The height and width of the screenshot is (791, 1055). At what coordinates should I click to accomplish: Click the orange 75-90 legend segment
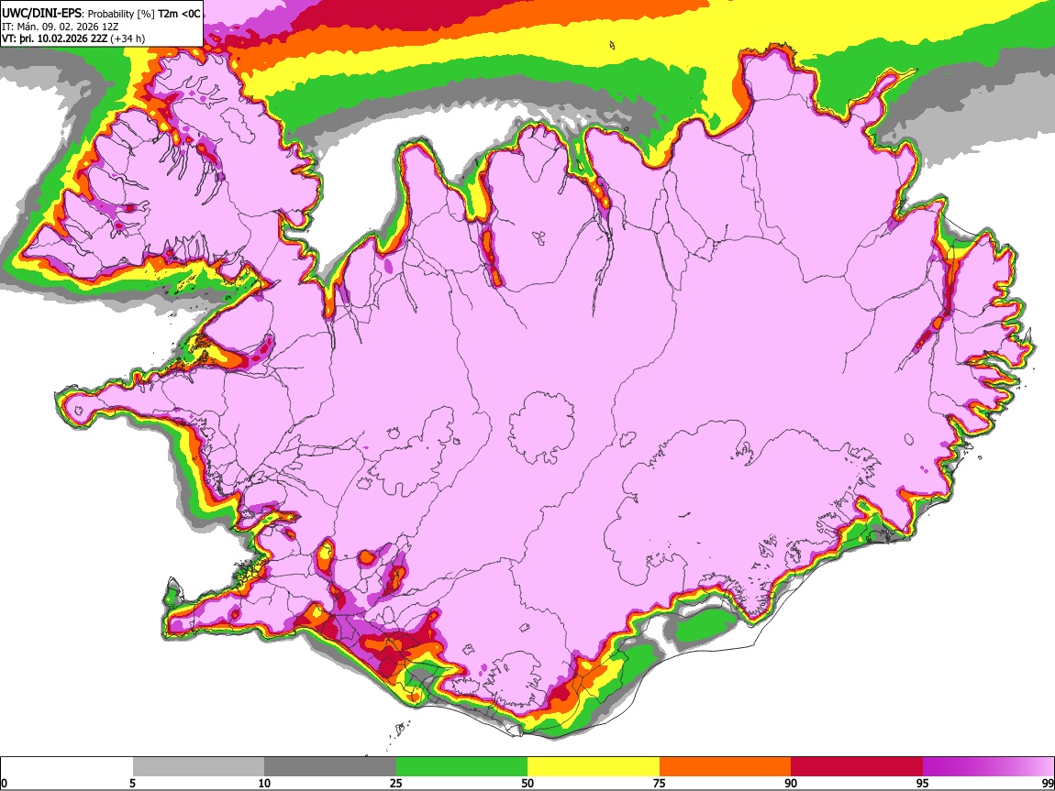(725, 766)
